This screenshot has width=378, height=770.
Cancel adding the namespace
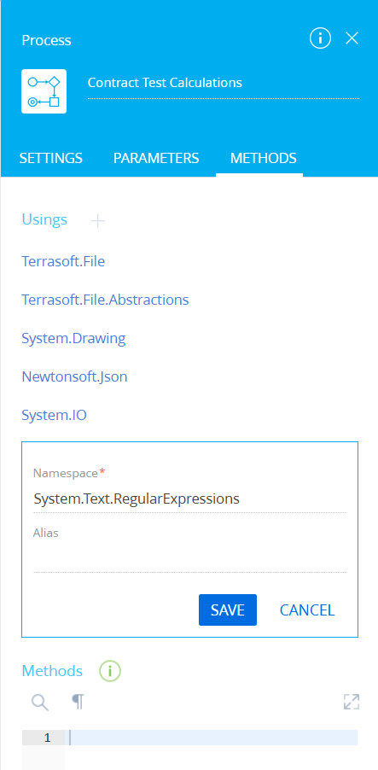307,610
